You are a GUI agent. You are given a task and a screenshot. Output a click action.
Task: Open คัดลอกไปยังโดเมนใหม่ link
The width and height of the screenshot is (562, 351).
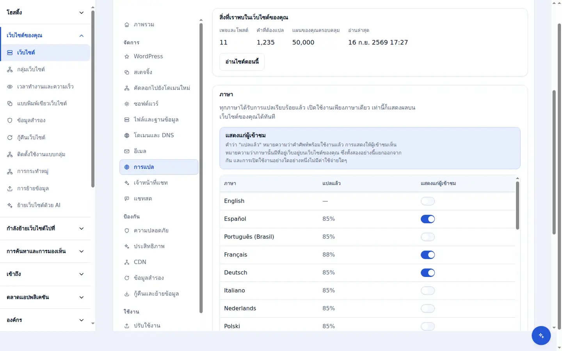click(x=159, y=88)
